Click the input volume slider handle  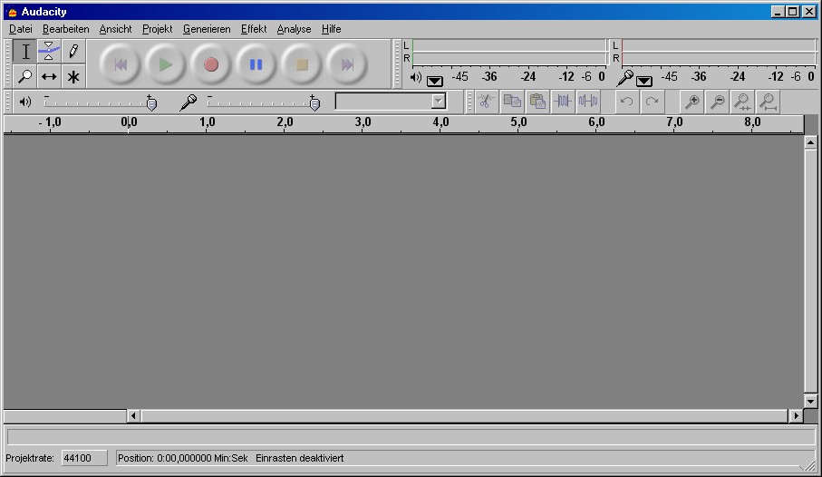[314, 104]
